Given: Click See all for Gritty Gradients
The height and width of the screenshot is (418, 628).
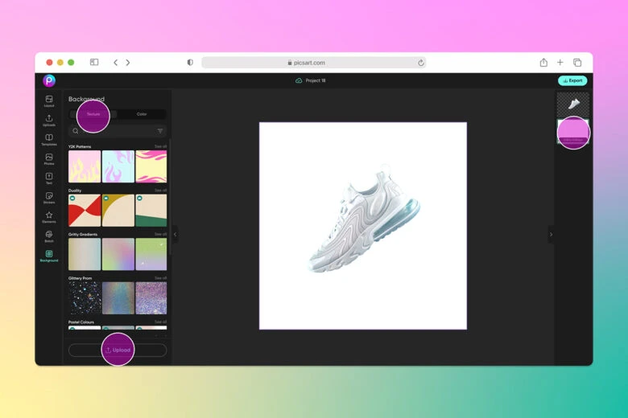Looking at the screenshot, I should point(160,234).
